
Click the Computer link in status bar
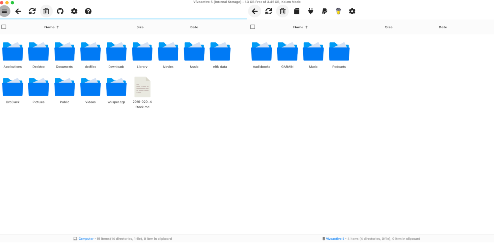86,239
